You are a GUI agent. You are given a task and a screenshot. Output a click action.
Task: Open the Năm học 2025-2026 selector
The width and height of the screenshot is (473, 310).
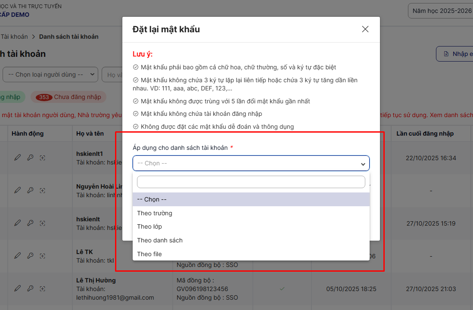(440, 11)
